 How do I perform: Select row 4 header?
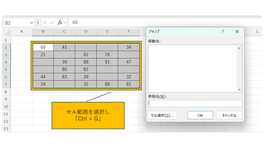(6, 62)
